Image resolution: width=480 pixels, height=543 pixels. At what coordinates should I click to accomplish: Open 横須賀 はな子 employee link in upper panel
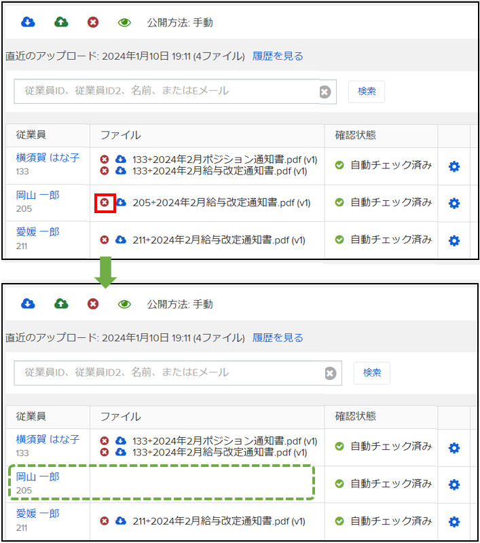click(48, 158)
